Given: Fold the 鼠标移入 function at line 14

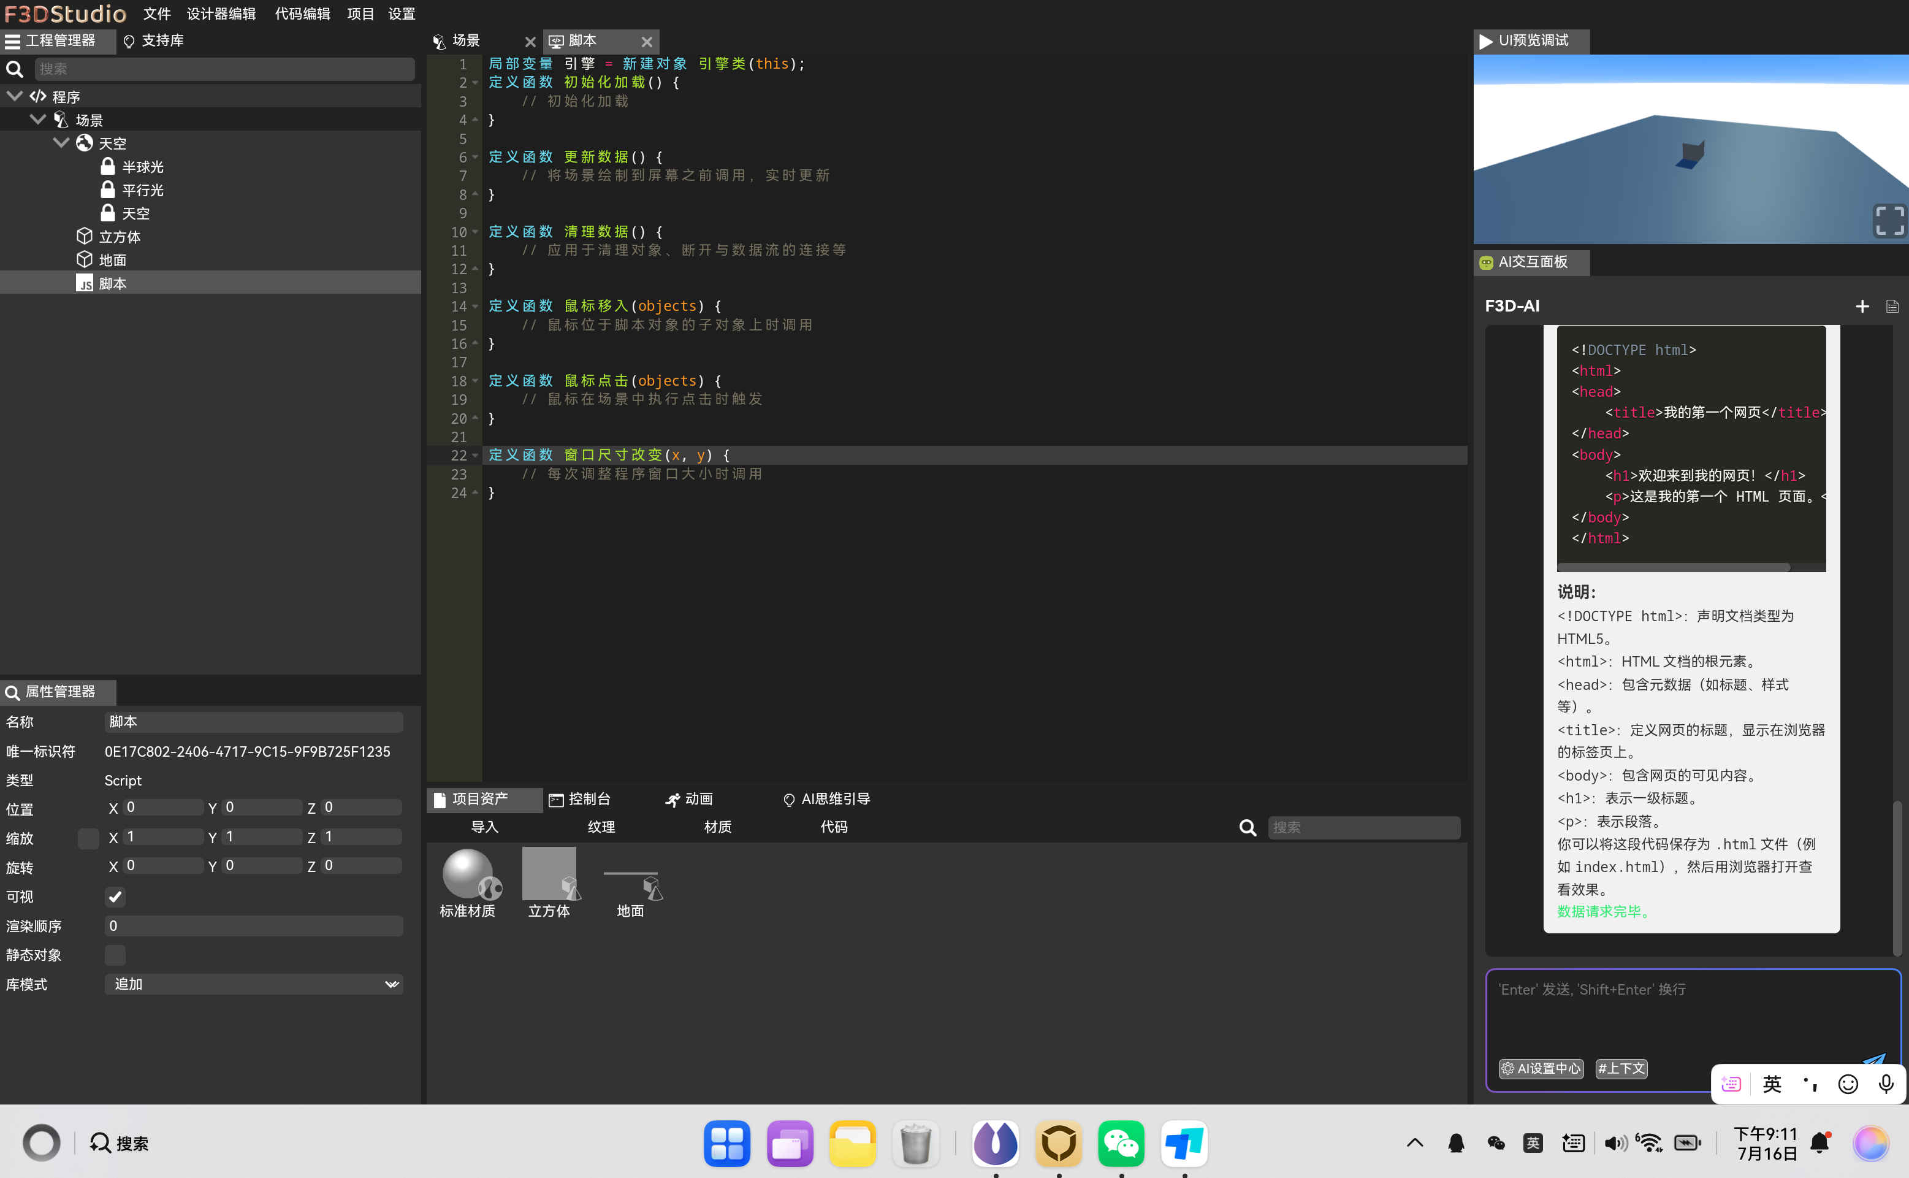Looking at the screenshot, I should pos(475,306).
